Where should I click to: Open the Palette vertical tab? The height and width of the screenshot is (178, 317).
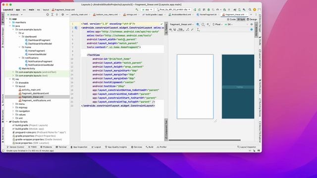[166, 29]
